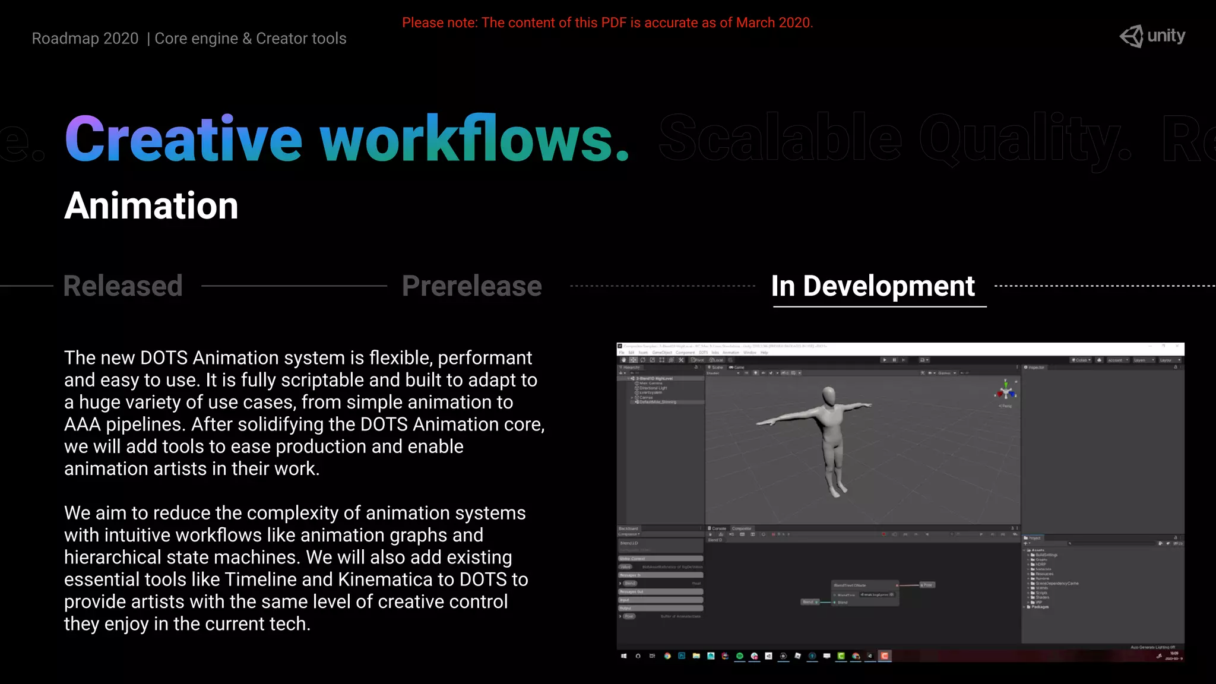This screenshot has width=1216, height=684.
Task: Select the HDRP folder in Project
Action: coord(1039,564)
